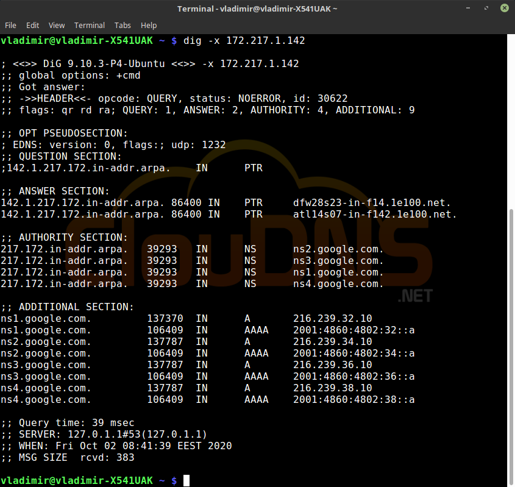Click the cursor at the bottom prompt
Viewport: 515px width, 487px height.
point(186,480)
